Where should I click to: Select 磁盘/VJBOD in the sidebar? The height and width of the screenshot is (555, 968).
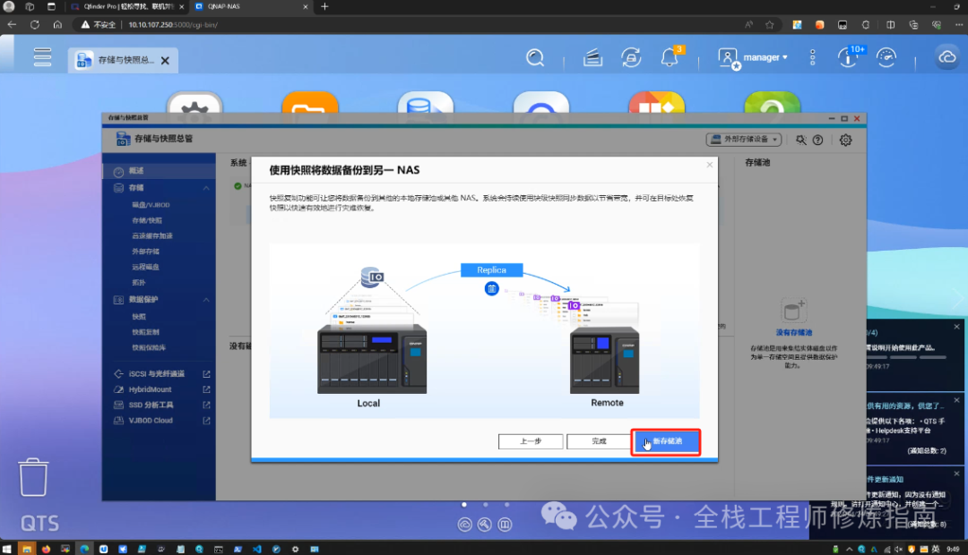151,205
